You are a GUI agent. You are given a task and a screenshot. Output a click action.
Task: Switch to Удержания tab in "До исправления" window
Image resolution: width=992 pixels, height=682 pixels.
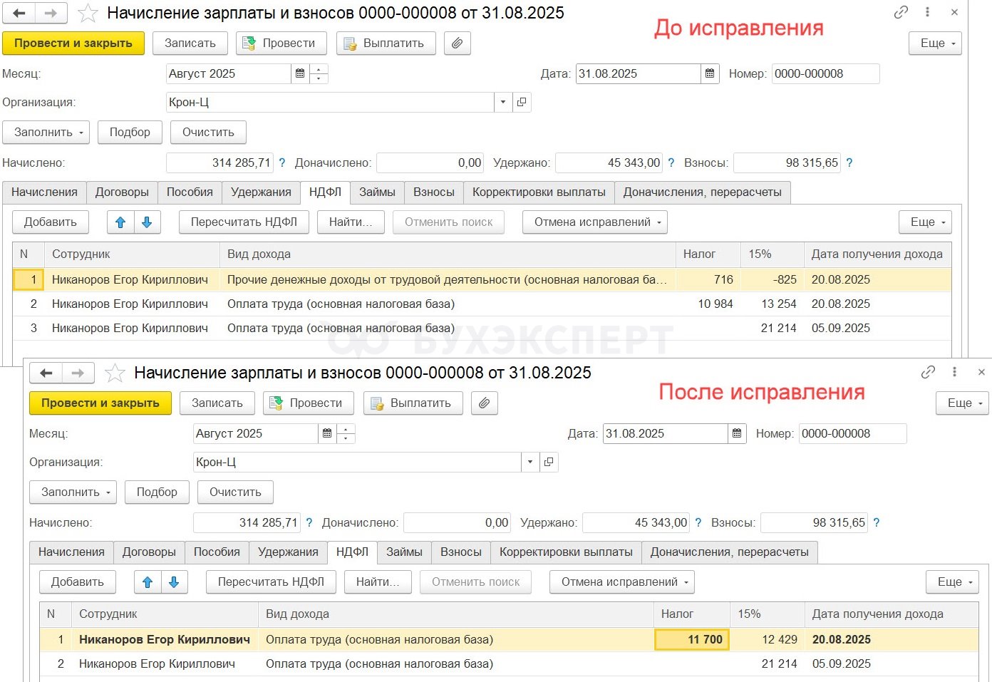[x=261, y=192]
